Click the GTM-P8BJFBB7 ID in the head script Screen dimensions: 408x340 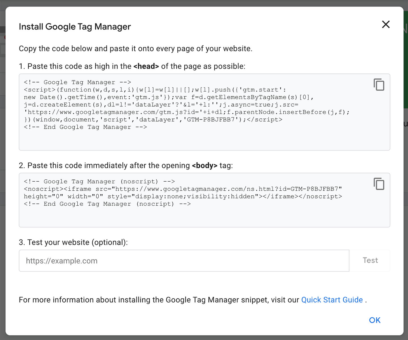[x=211, y=120]
